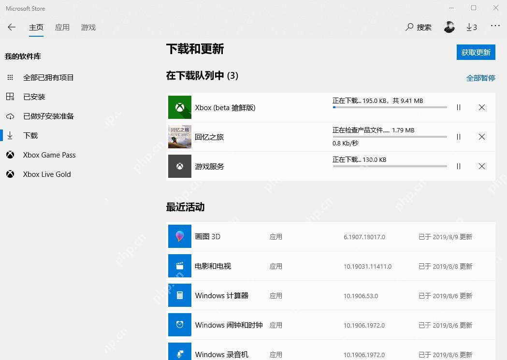Click the 电影和电视 app icon
The image size is (507, 360).
coord(180,266)
